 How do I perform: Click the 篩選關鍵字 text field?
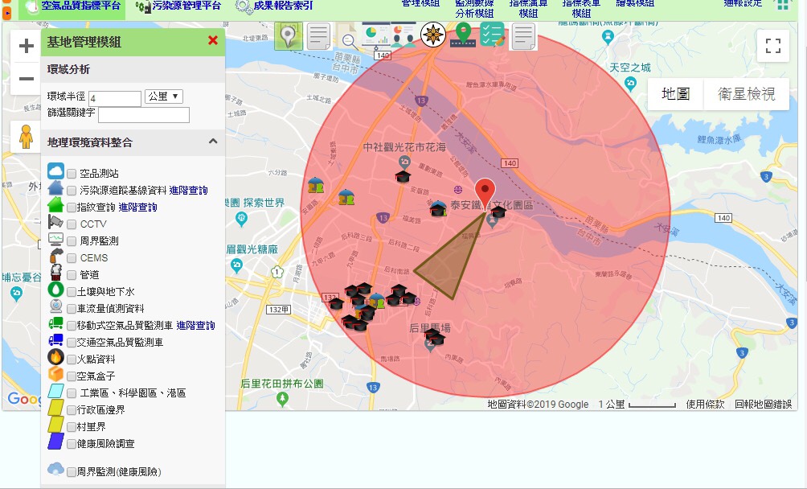[x=144, y=115]
